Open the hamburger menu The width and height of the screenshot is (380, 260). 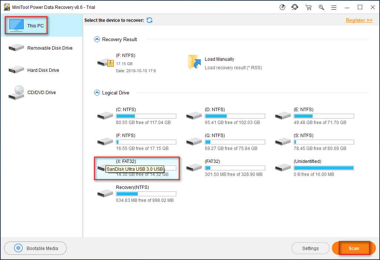click(334, 7)
